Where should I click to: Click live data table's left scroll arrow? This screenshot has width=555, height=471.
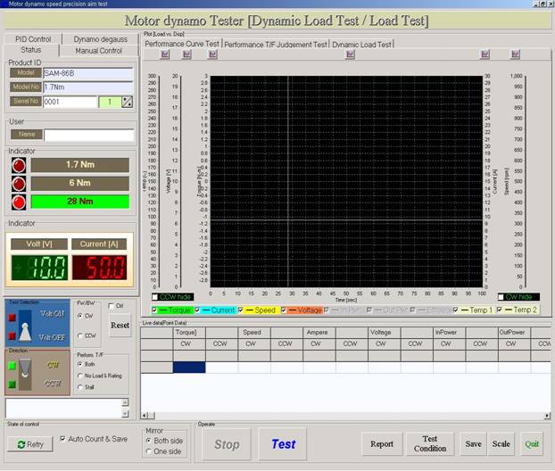coord(144,416)
